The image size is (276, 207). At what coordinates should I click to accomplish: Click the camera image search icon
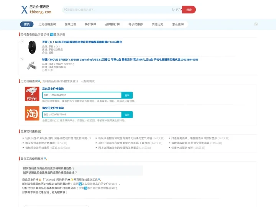point(178,9)
